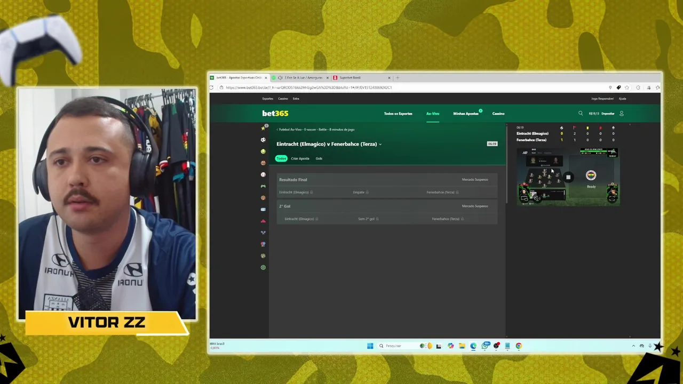
Task: Switch to the Superbet Brasil browser tab
Action: (361, 78)
